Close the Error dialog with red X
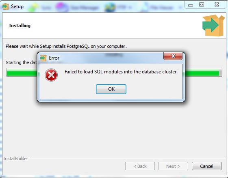 pos(173,56)
